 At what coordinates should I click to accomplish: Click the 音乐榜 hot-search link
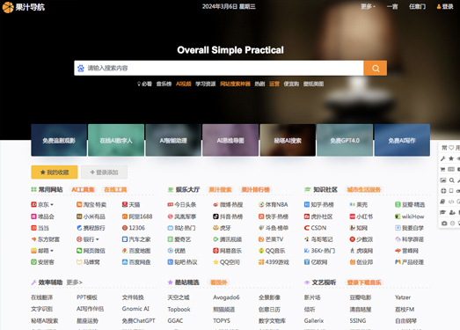click(164, 84)
